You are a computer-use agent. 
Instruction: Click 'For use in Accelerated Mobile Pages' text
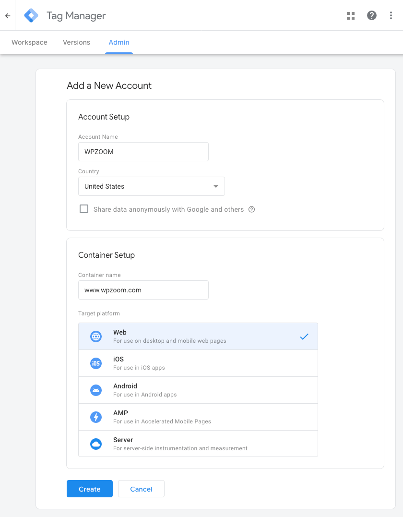[162, 421]
